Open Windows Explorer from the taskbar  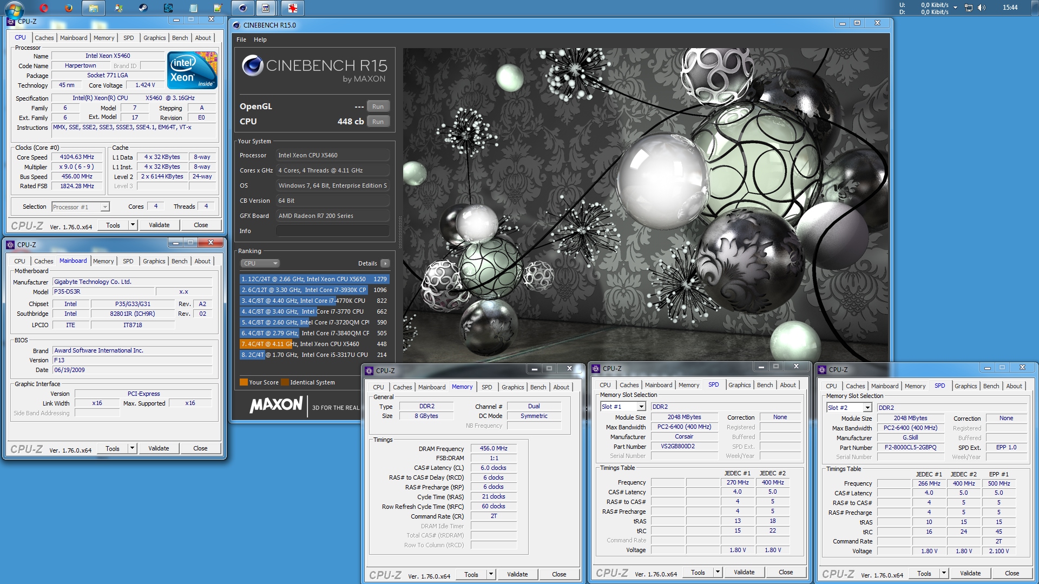pyautogui.click(x=94, y=8)
